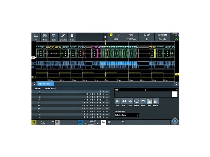Viewport: 210px width, 157px height.
Task: Toggle channel C2 button
Action: click(57, 122)
